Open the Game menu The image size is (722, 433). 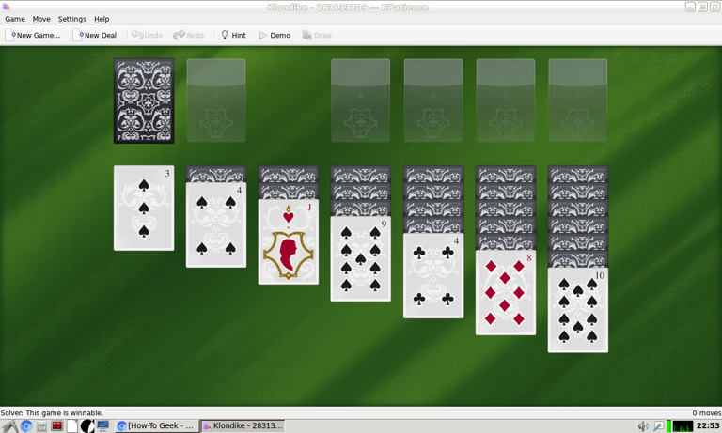tap(15, 19)
